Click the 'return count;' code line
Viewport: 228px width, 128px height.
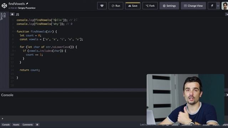(30, 70)
